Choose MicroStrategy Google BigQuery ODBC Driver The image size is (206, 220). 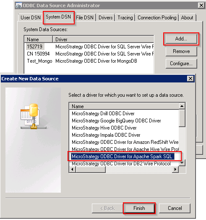click(116, 121)
